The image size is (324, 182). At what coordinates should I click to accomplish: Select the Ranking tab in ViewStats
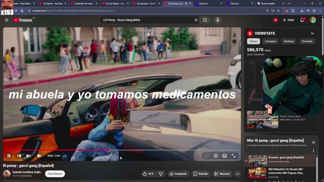(x=289, y=41)
